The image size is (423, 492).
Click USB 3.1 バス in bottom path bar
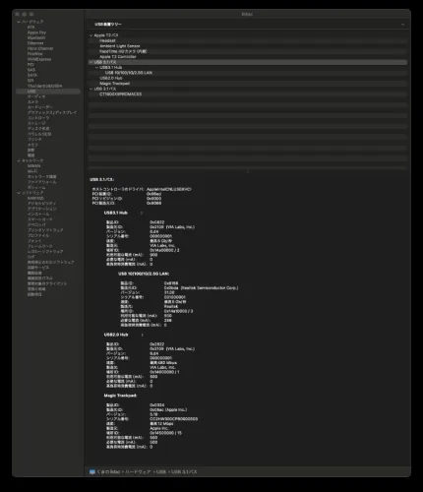pos(184,471)
